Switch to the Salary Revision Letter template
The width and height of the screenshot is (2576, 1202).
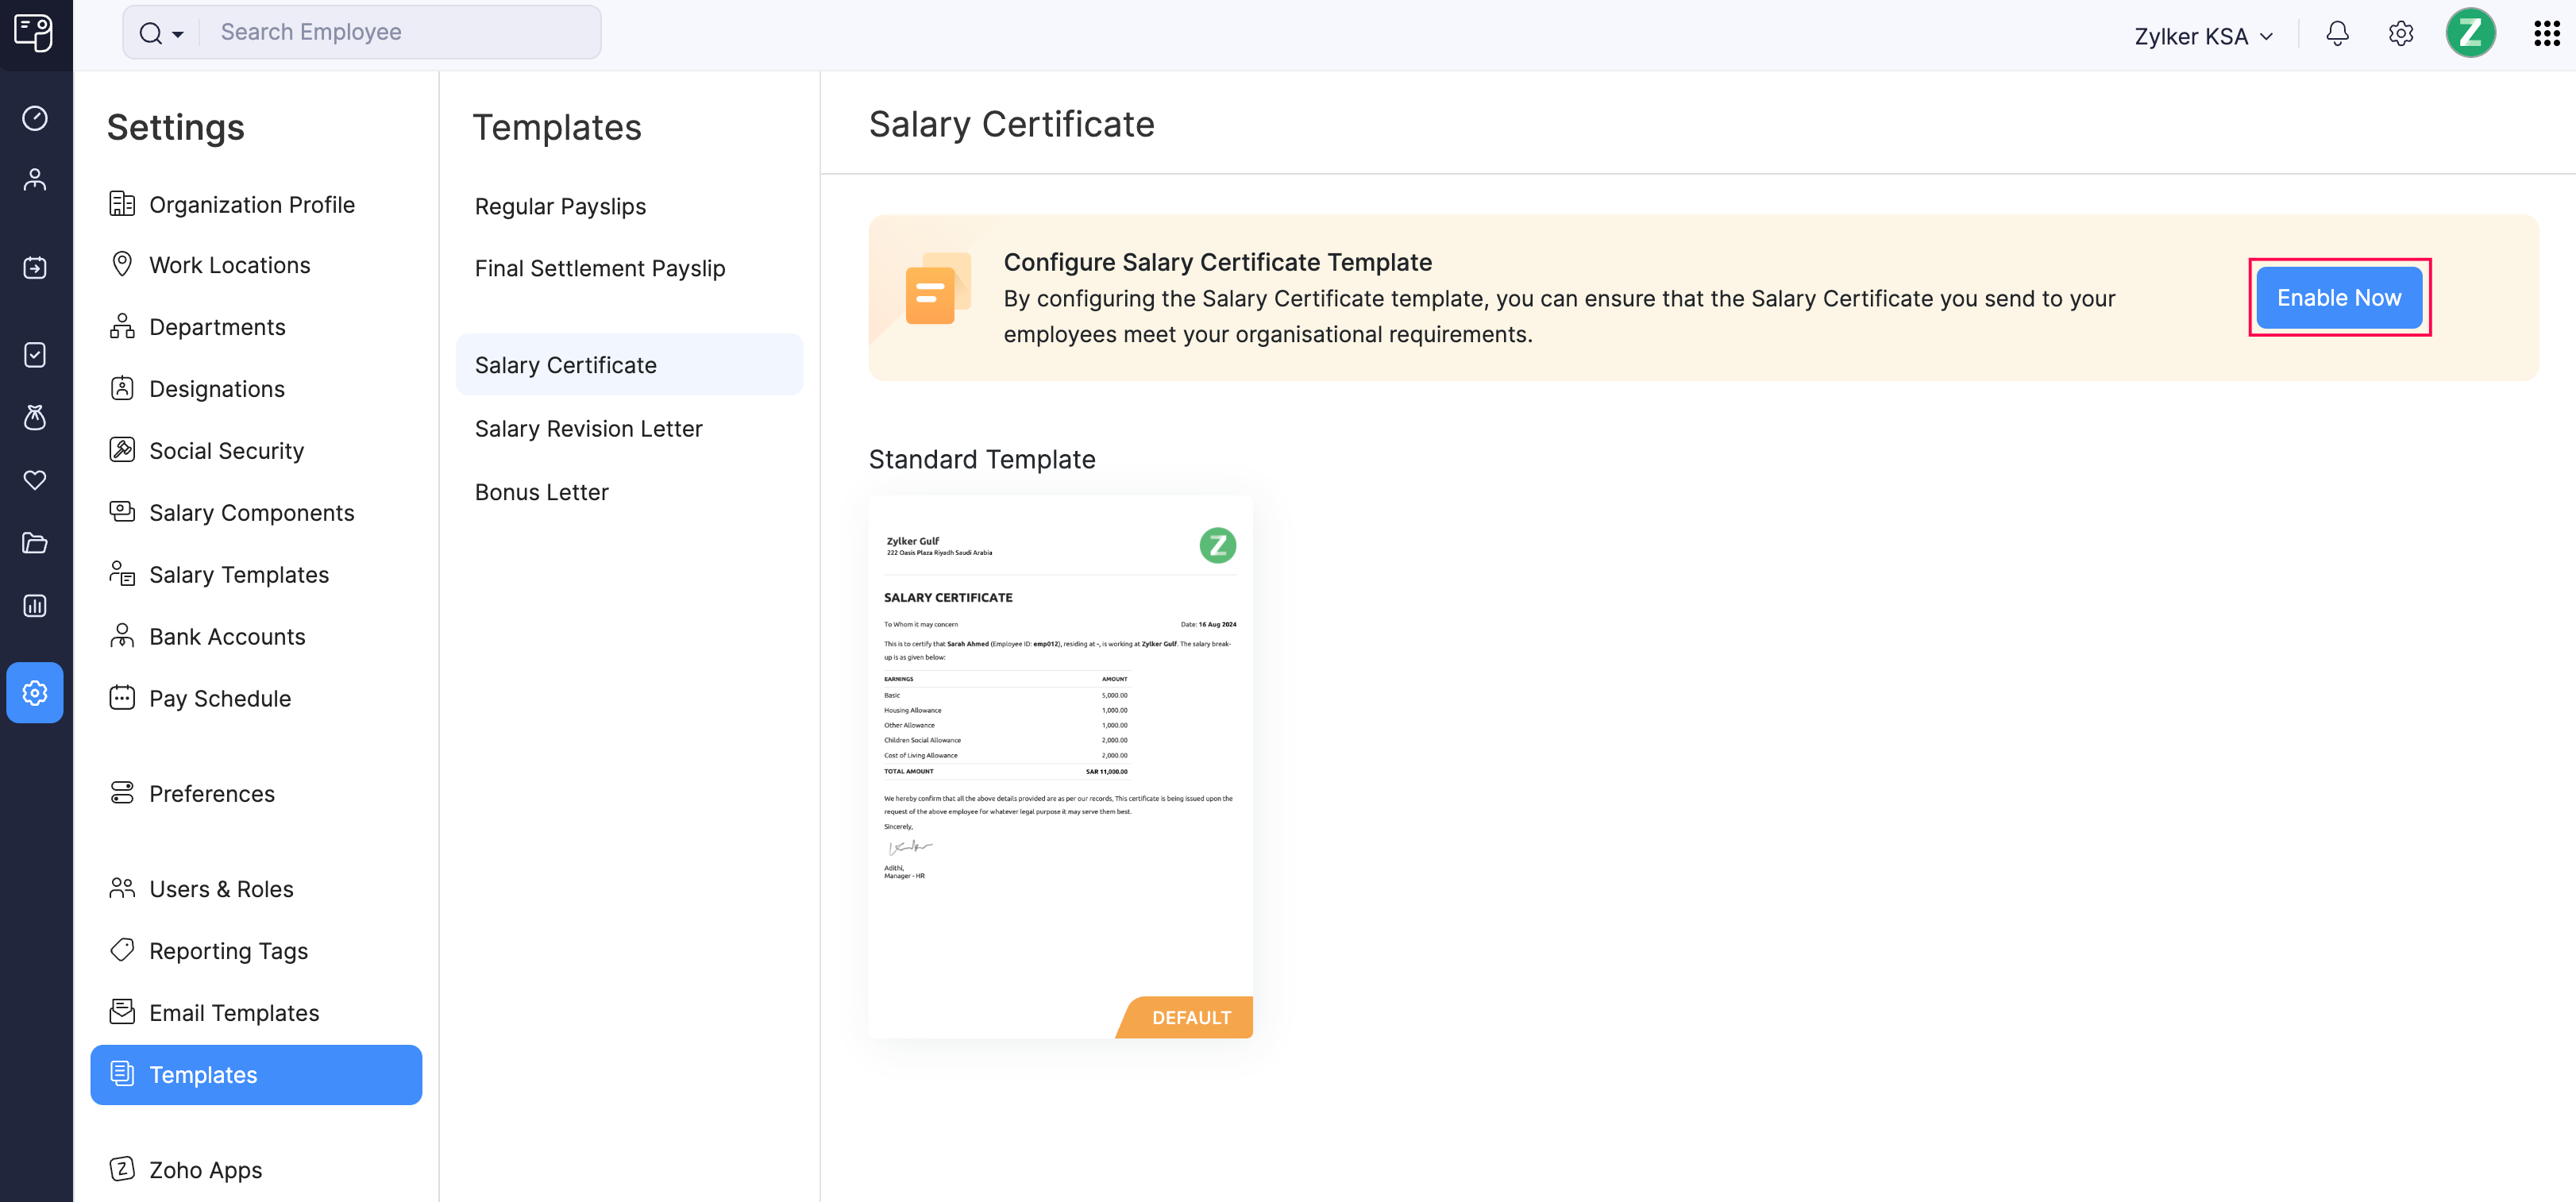pyautogui.click(x=588, y=428)
